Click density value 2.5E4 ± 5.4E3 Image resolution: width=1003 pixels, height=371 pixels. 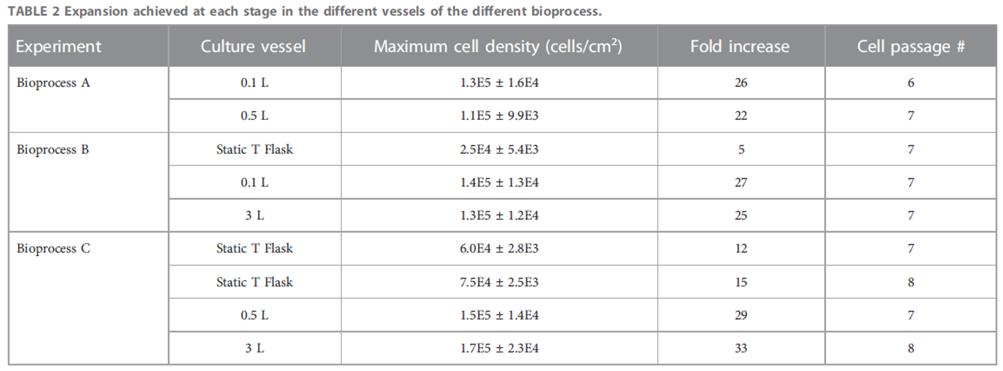pos(499,150)
